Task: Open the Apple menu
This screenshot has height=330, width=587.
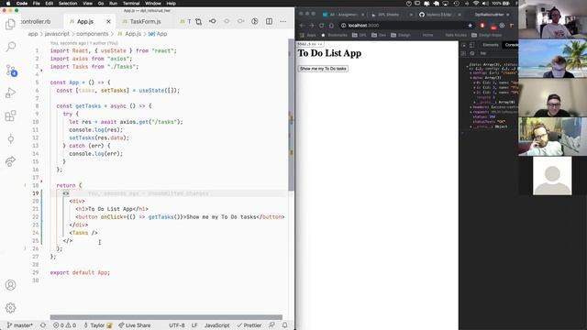Action: [x=8, y=4]
